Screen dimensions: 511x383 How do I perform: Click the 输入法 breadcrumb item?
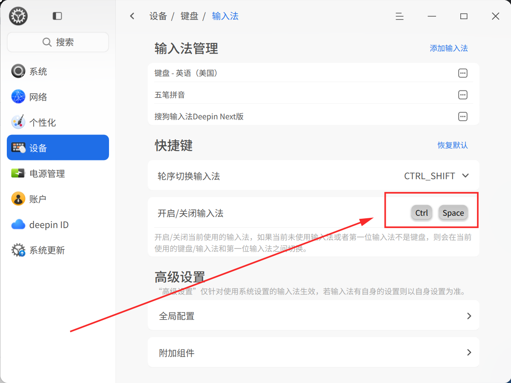coord(225,16)
